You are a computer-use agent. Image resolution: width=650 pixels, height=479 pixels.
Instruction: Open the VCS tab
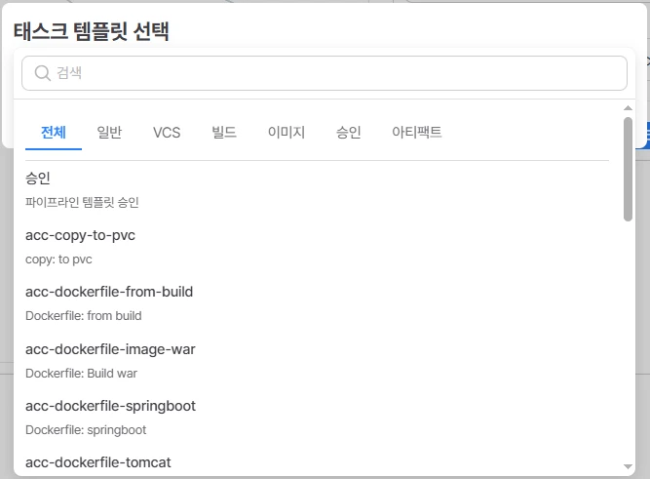pos(167,133)
